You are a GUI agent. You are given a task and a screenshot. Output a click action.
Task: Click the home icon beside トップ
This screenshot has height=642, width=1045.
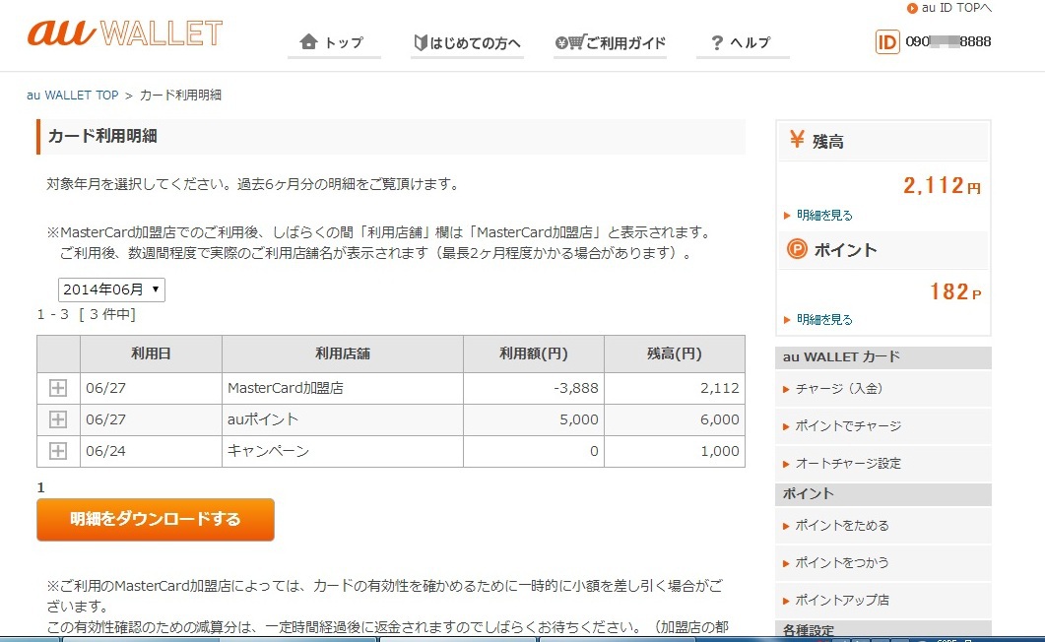point(308,42)
